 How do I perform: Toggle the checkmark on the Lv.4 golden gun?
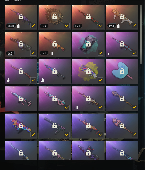click(134, 26)
